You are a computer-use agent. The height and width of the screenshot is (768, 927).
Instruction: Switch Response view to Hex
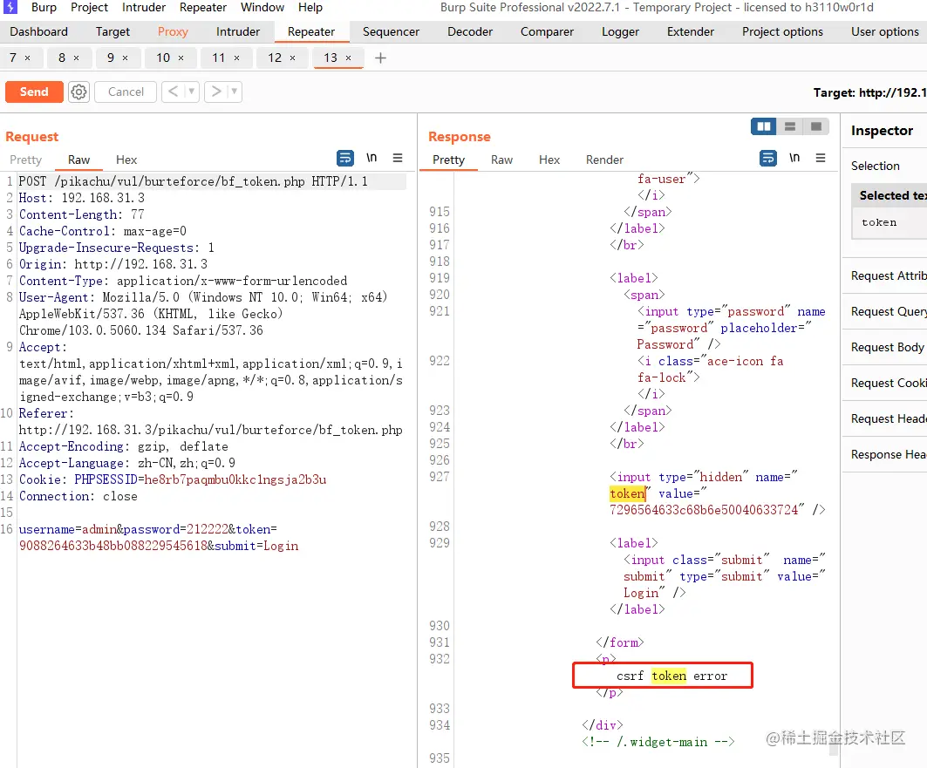pyautogui.click(x=549, y=160)
